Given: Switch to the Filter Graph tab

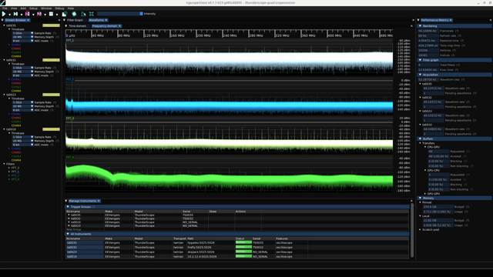Looking at the screenshot, I should 75,20.
